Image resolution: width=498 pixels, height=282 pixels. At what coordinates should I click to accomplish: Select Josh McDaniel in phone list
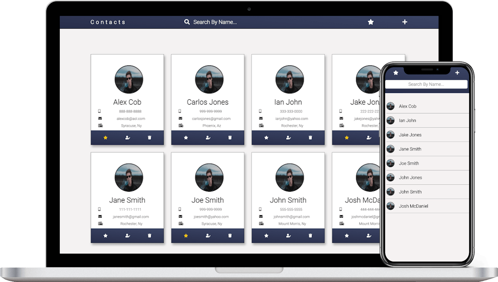(x=427, y=206)
